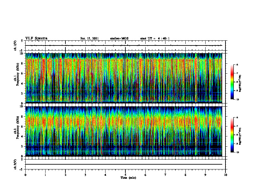Click the "ch.1(V)" axis label of top strip
Screen dimensions: 254x196
point(15,45)
